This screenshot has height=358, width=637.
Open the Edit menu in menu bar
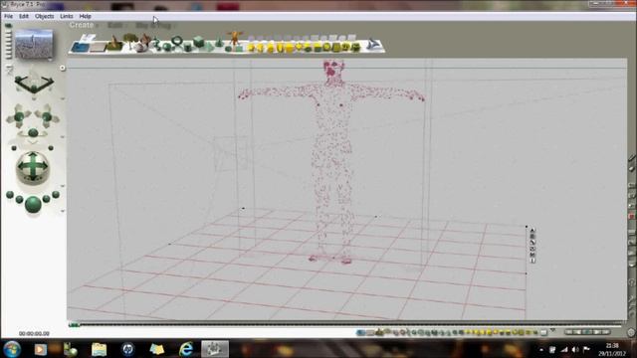click(x=24, y=16)
